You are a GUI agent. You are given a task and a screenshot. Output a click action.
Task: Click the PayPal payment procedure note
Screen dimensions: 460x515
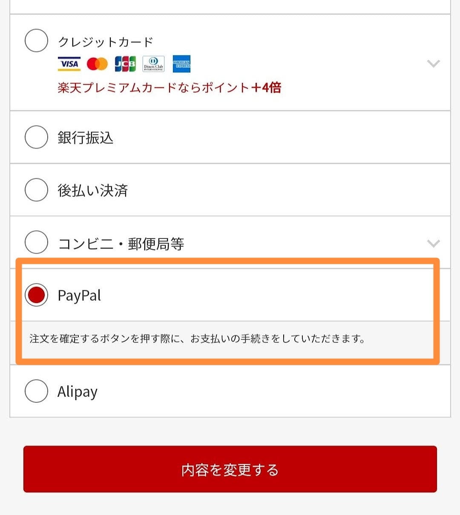[x=197, y=339]
